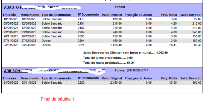This screenshot has width=205, height=103.
Task: Click due date 08/11/2025
Action: point(29,83)
